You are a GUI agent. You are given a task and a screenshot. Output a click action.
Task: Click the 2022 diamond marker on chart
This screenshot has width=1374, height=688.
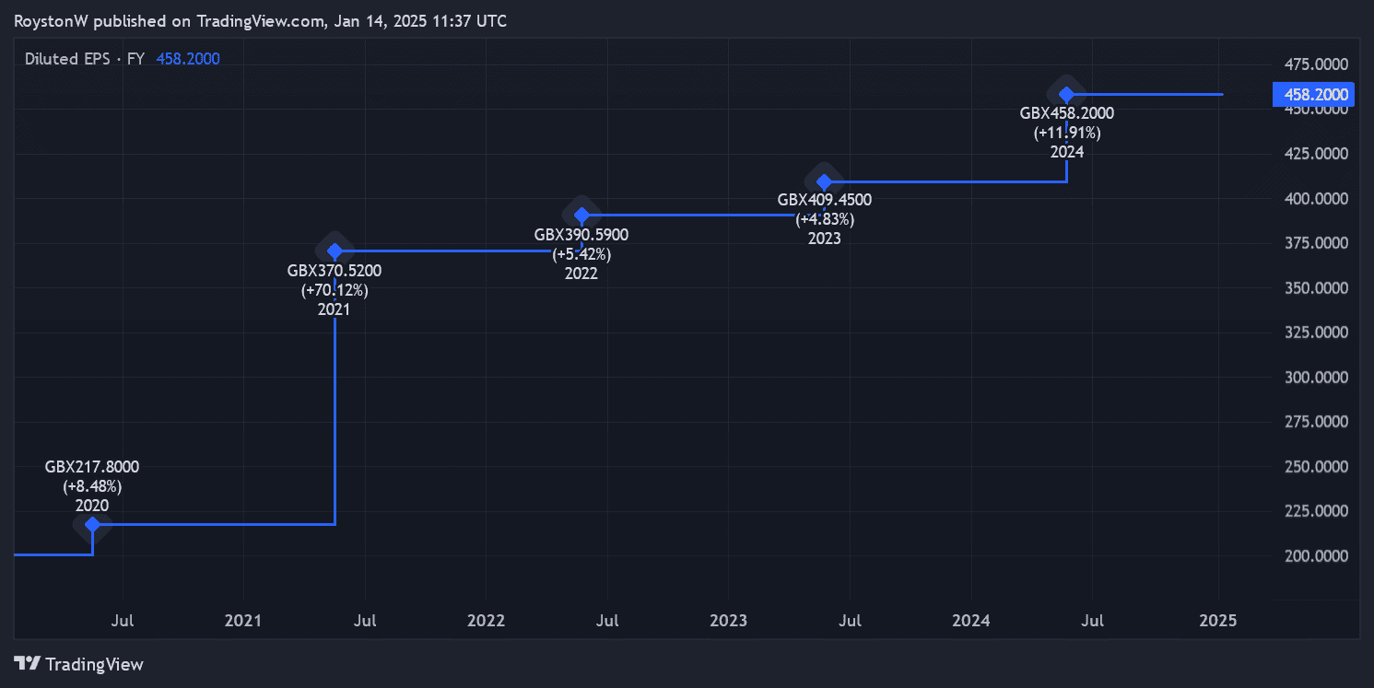tap(581, 216)
